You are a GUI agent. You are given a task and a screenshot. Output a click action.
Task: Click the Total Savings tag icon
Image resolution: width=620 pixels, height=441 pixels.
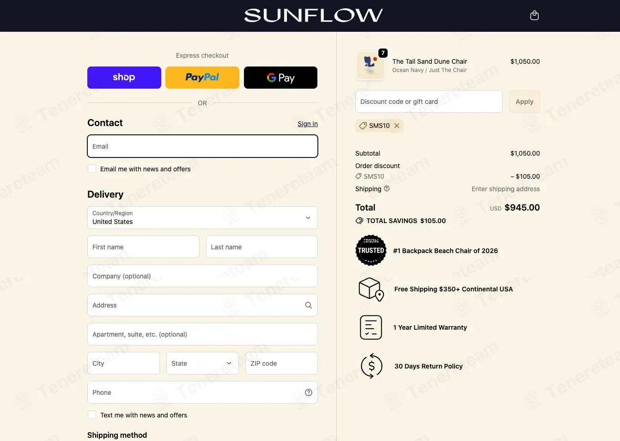pyautogui.click(x=359, y=221)
